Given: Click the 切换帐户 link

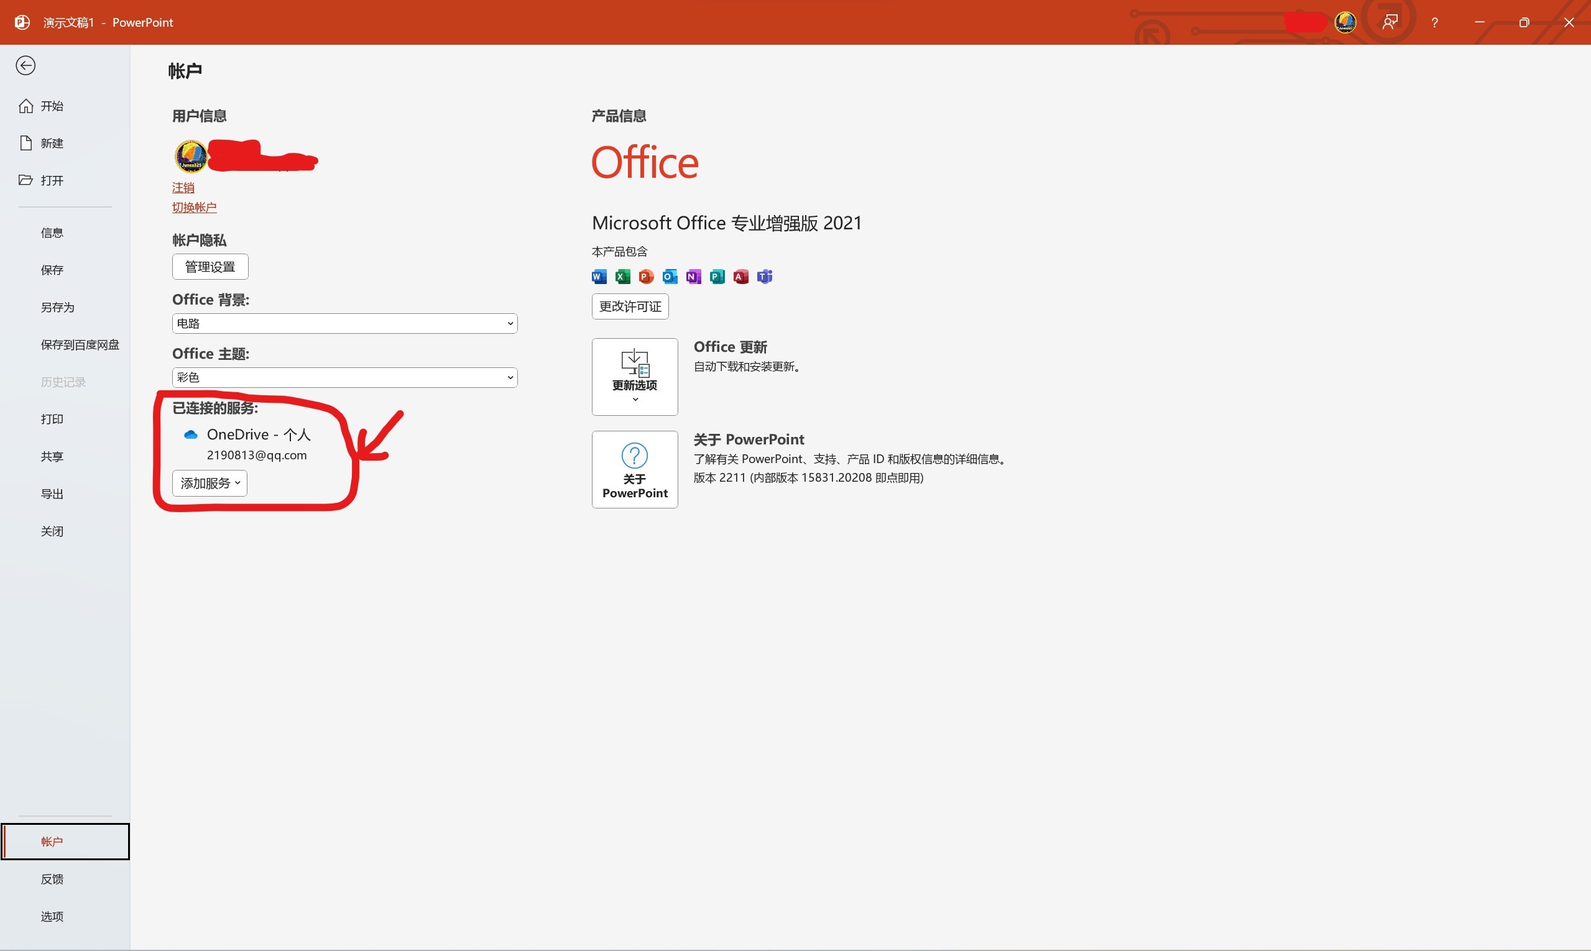Looking at the screenshot, I should 194,208.
